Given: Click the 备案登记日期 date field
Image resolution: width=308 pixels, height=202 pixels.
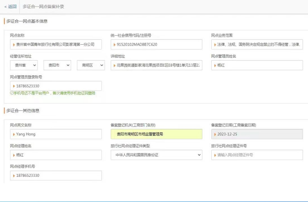Looking at the screenshot, I should point(257,134).
